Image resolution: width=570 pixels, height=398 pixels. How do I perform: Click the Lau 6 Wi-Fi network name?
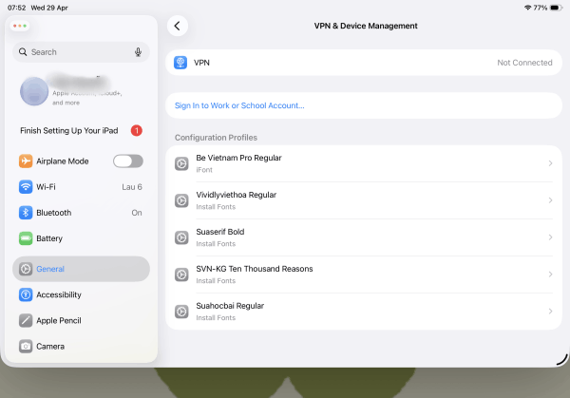[x=132, y=187]
